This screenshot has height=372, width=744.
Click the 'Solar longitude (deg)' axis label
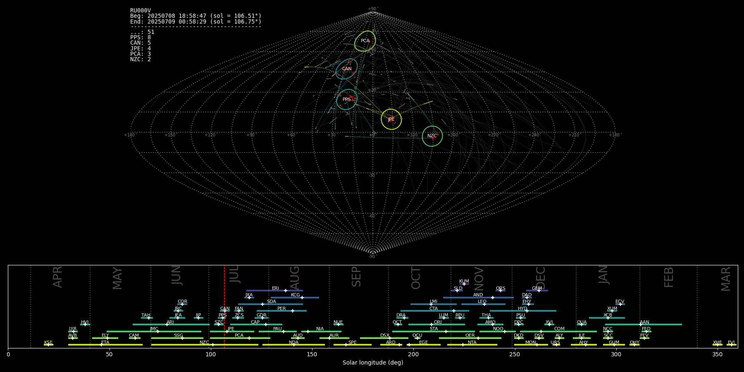pos(373,362)
